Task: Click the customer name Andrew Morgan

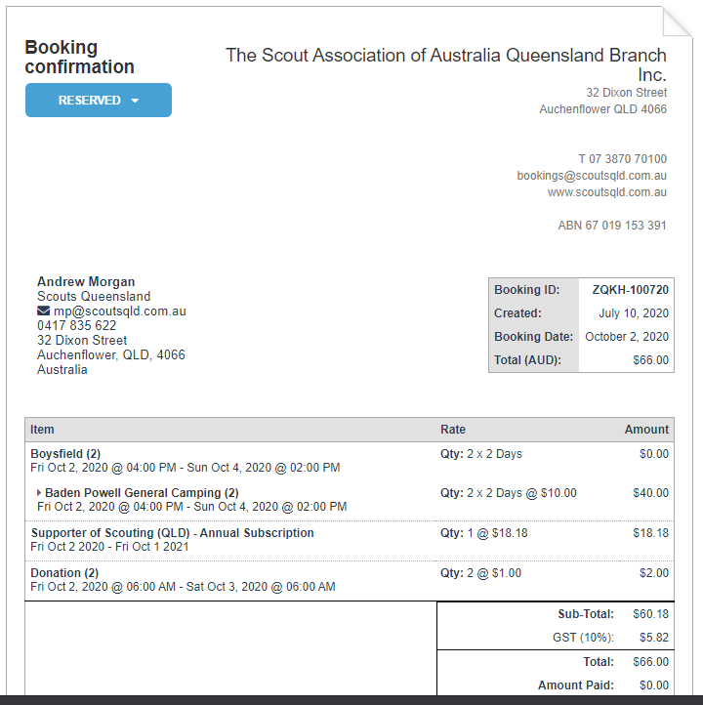Action: (86, 281)
